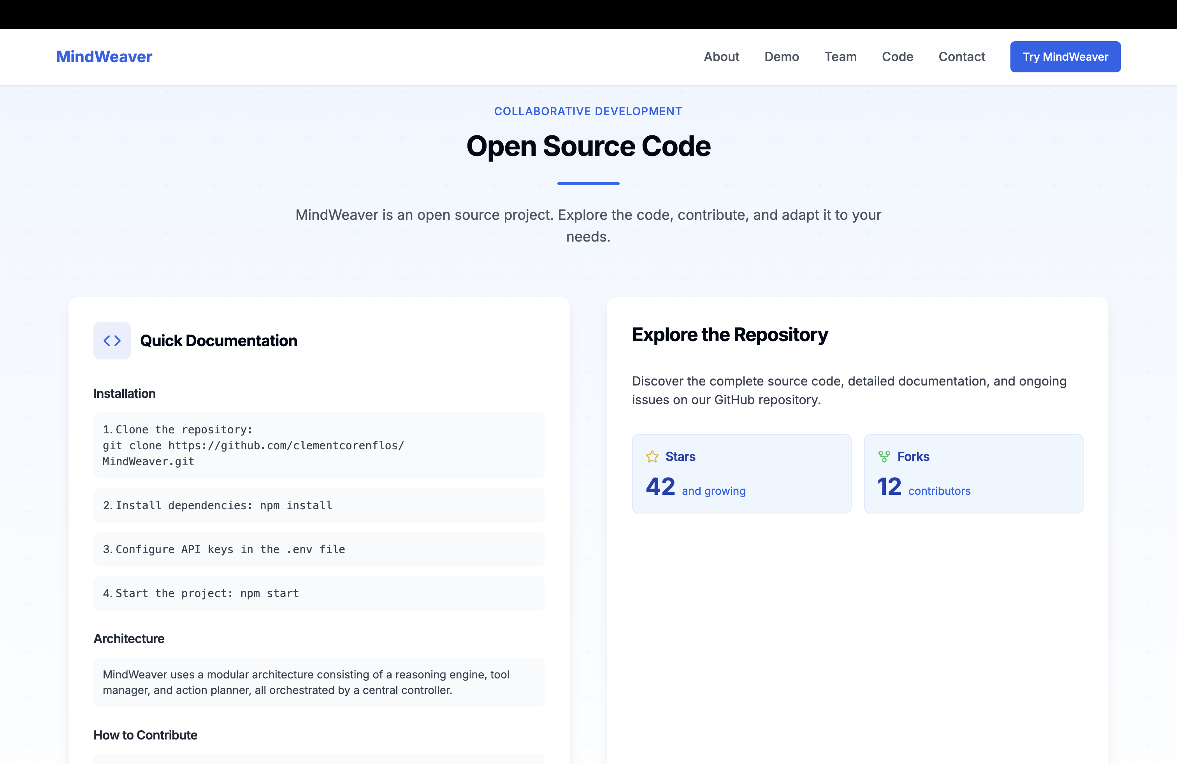This screenshot has height=764, width=1177.
Task: Click the npm install dependencies step
Action: [x=318, y=505]
